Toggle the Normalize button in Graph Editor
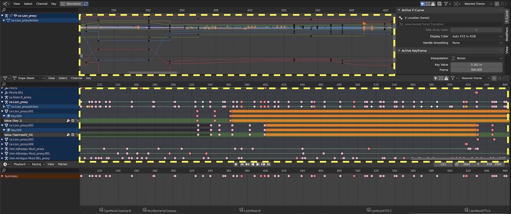 [71, 3]
